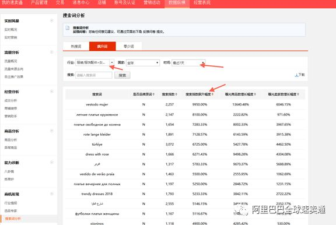336x225 pixels.
Task: Open 交易 in top navigation
Action: point(60,2)
